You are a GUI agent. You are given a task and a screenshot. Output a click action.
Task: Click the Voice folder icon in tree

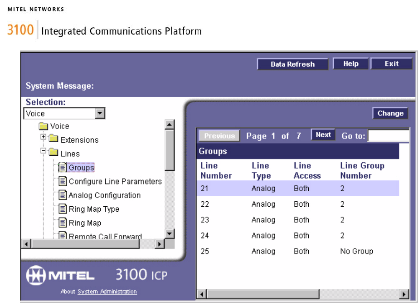tap(43, 126)
